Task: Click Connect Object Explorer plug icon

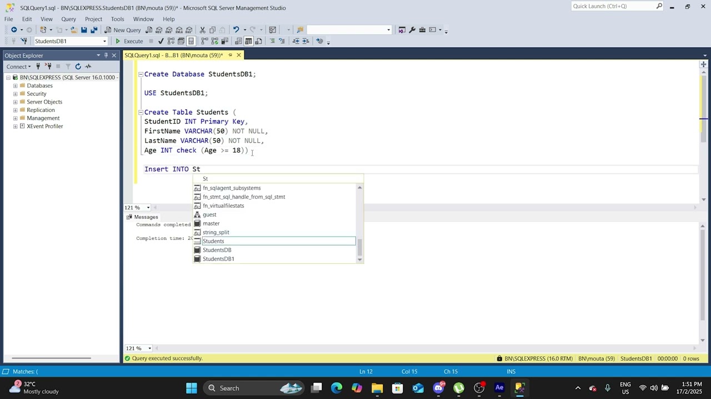Action: [x=38, y=66]
